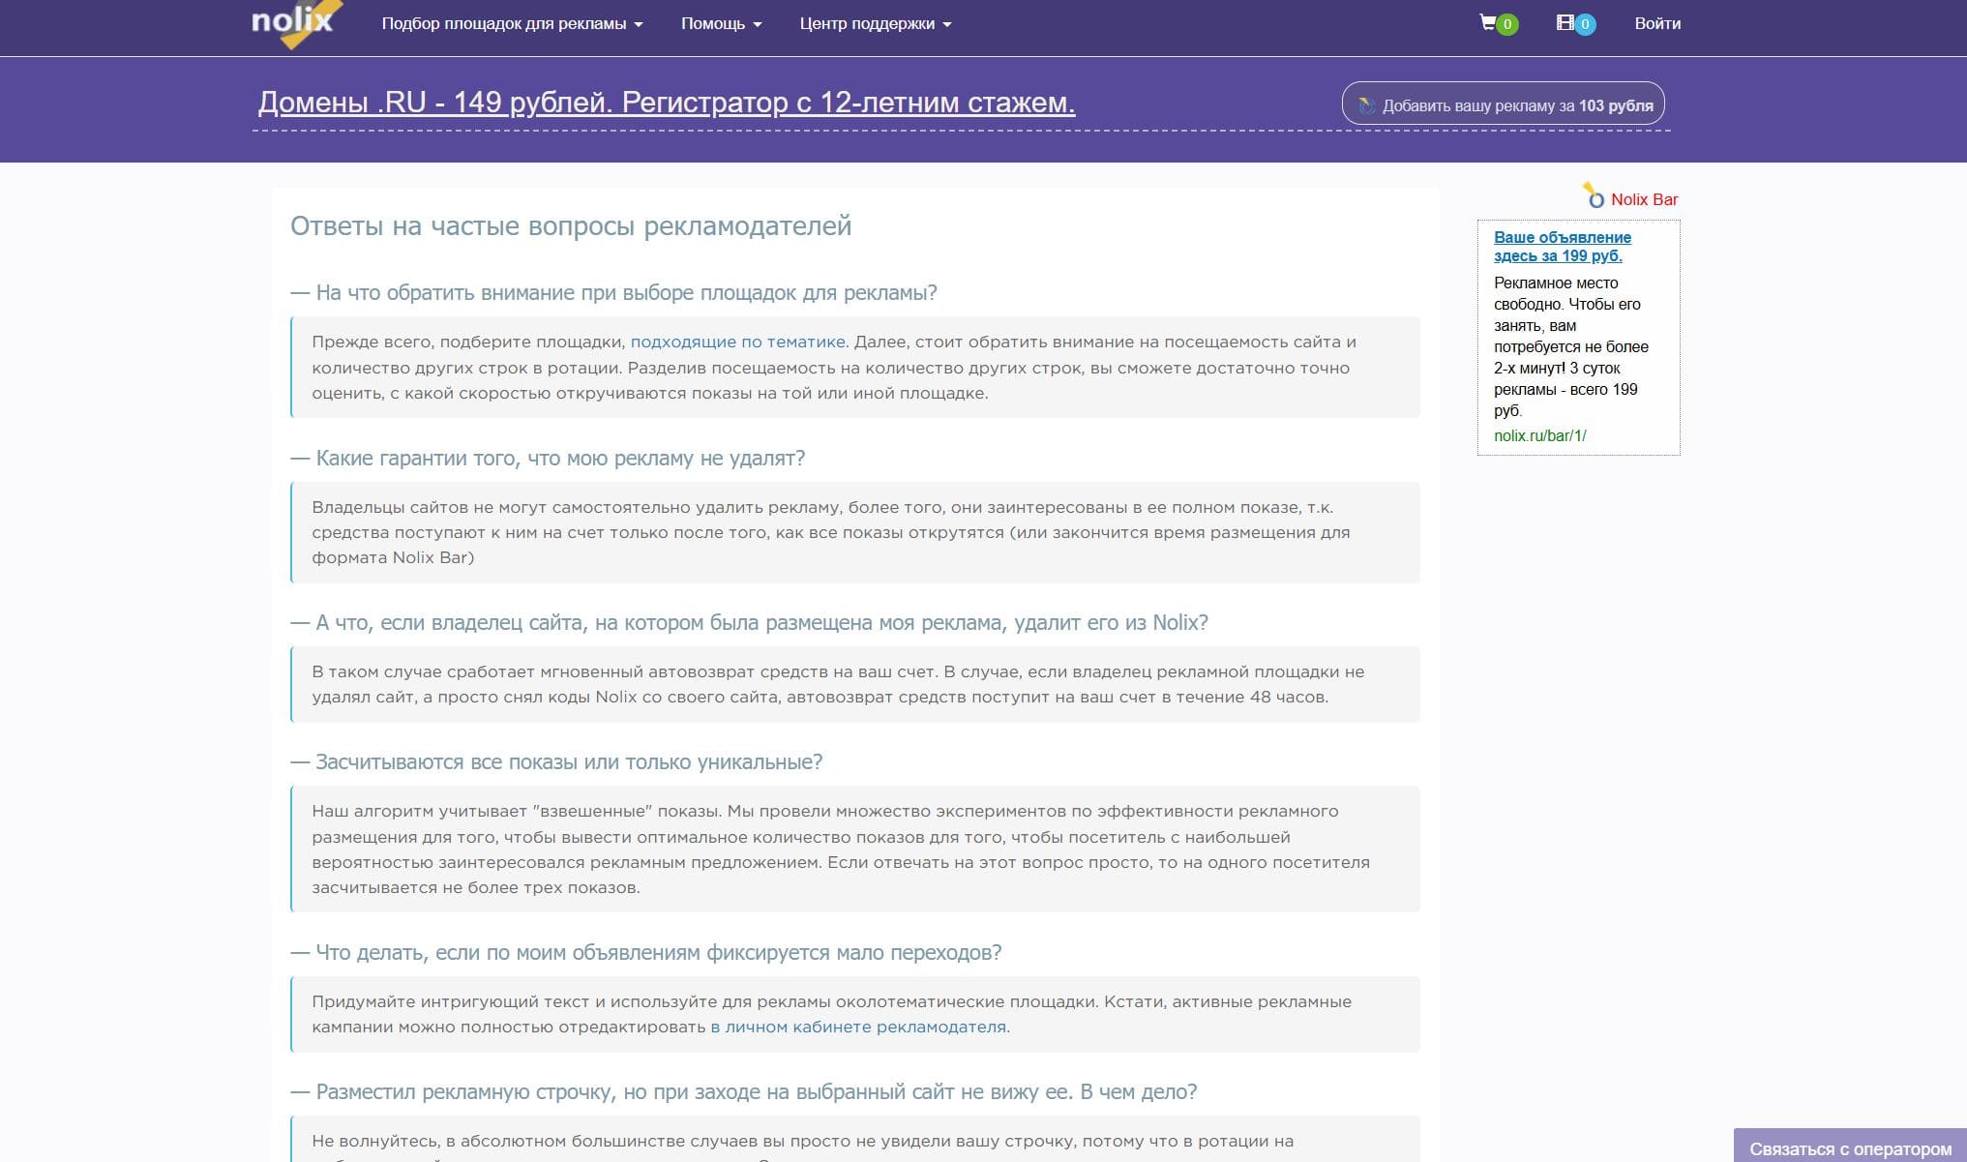This screenshot has height=1162, width=1967.
Task: Click the film strip icon in header
Action: (x=1565, y=22)
